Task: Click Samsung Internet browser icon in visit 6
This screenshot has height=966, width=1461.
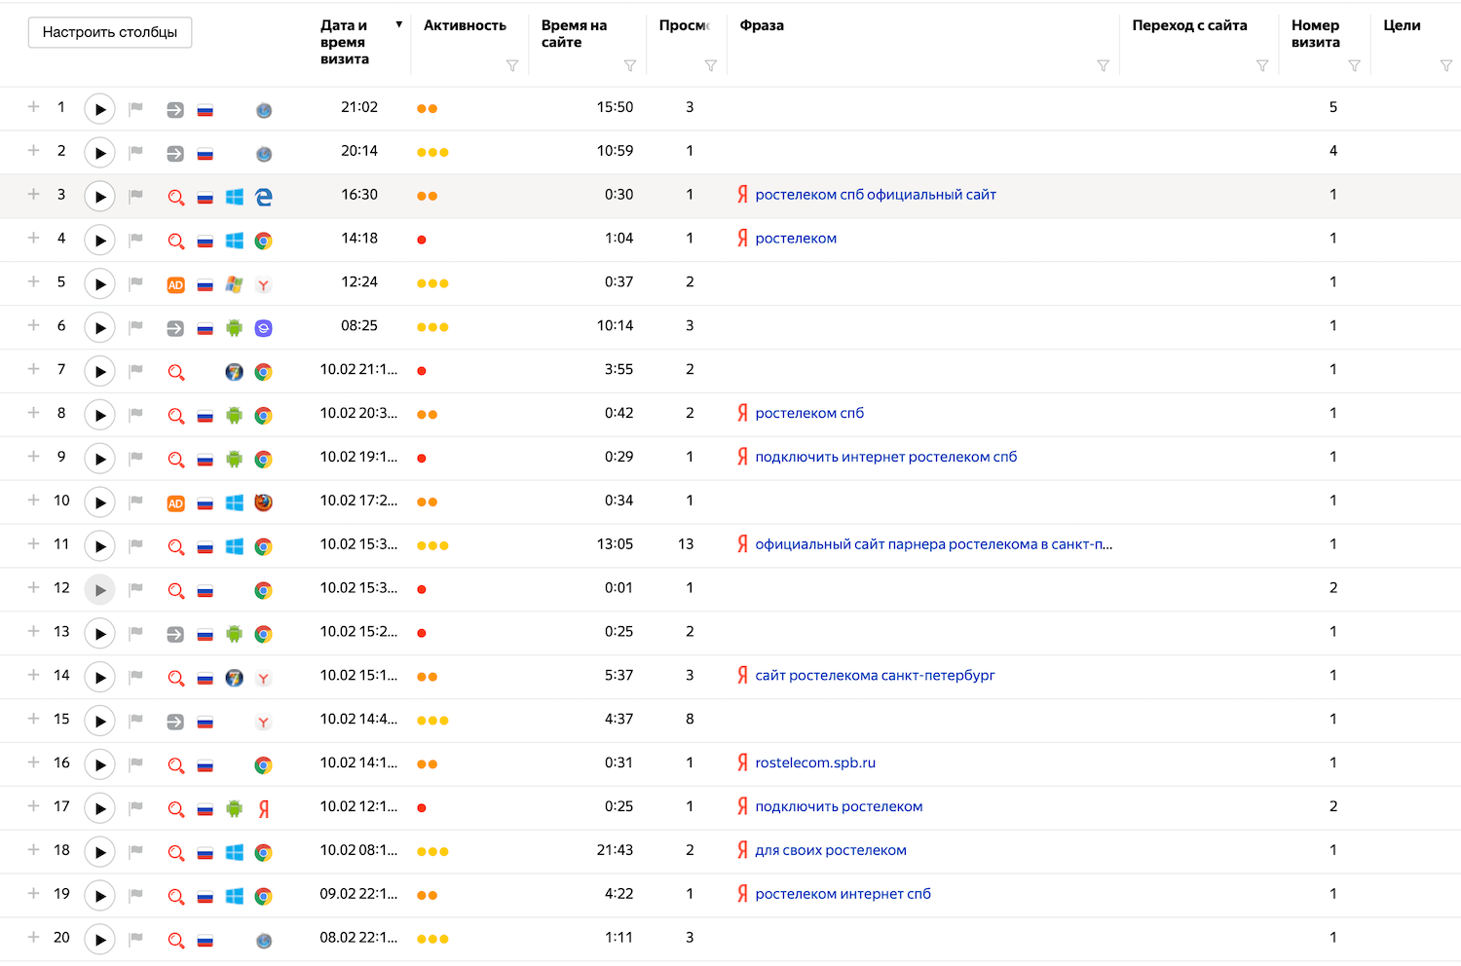Action: tap(263, 328)
